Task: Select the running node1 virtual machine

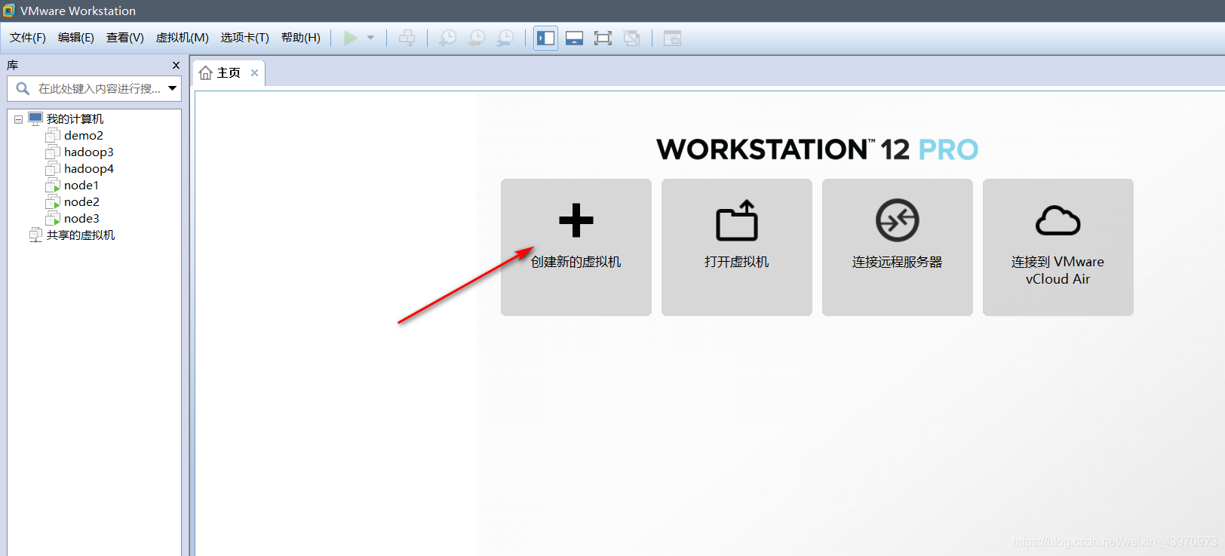Action: click(x=81, y=186)
